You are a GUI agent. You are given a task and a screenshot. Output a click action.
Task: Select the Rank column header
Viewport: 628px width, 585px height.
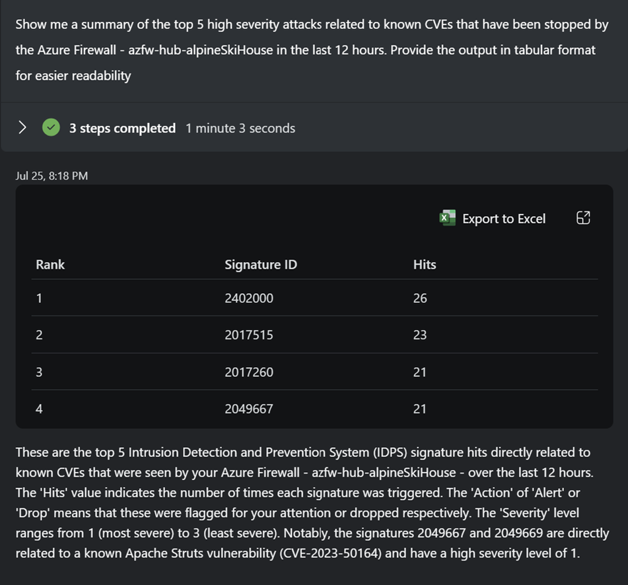pyautogui.click(x=50, y=265)
